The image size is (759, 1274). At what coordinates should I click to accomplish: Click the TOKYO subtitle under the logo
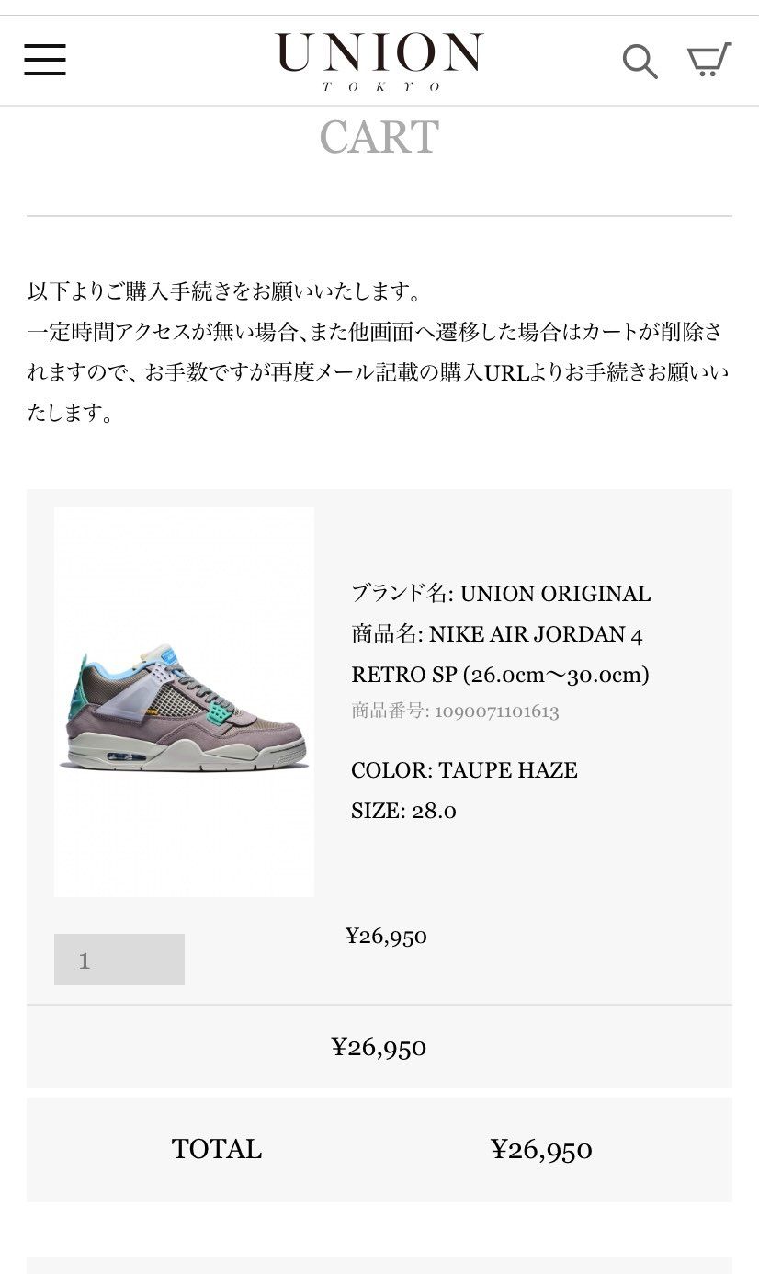point(380,86)
